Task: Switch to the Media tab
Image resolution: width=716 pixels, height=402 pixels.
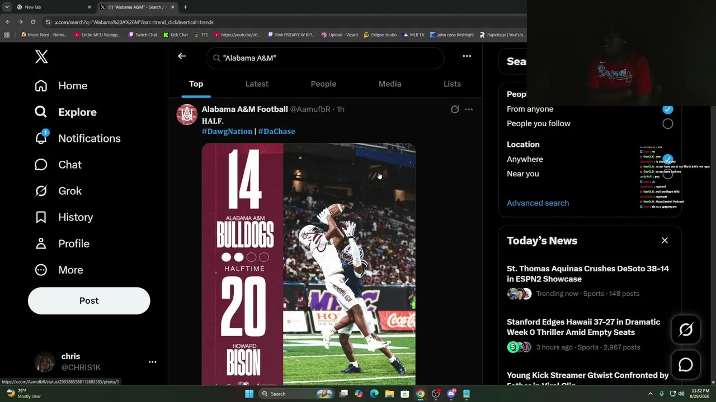Action: click(x=390, y=84)
